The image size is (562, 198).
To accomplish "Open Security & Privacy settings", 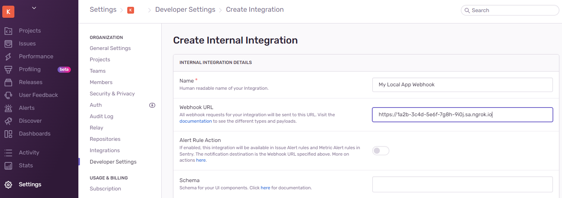I will pos(112,94).
